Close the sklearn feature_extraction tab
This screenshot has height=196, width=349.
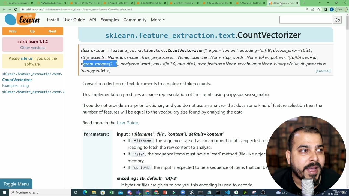click(x=297, y=3)
